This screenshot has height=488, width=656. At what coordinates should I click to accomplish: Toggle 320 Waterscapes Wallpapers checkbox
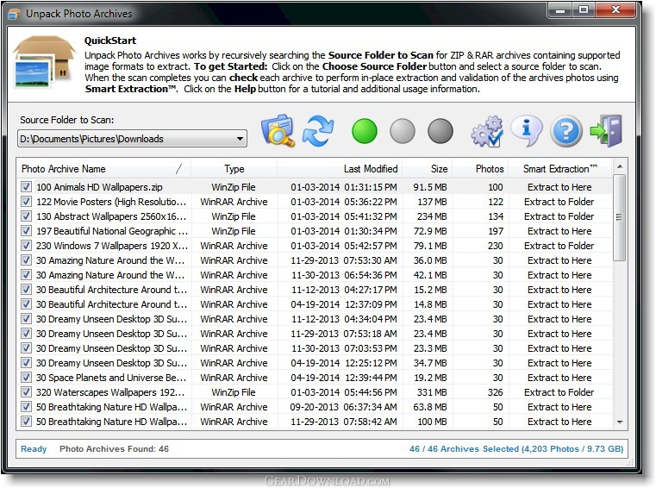point(26,391)
